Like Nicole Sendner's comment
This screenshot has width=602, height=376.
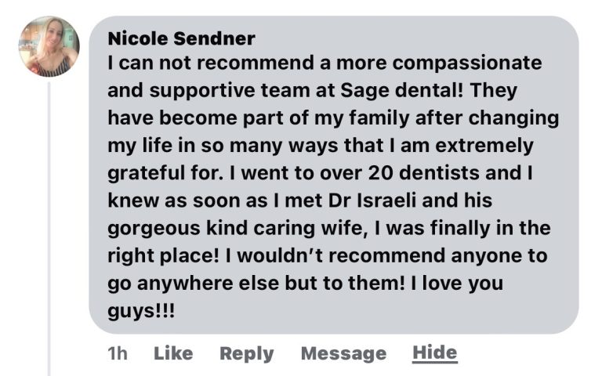tap(173, 353)
